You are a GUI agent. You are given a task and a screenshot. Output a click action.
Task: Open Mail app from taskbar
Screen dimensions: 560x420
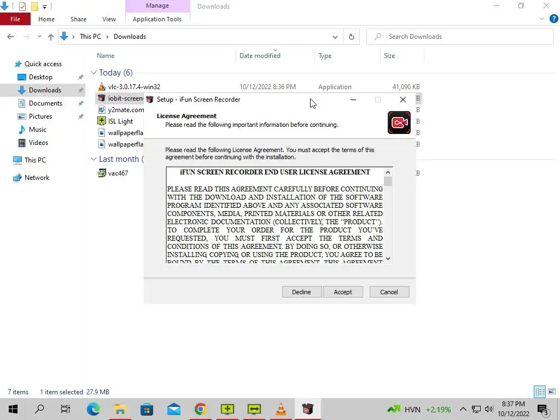(173, 409)
